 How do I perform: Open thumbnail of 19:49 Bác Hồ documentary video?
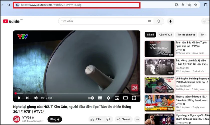pos(159,67)
